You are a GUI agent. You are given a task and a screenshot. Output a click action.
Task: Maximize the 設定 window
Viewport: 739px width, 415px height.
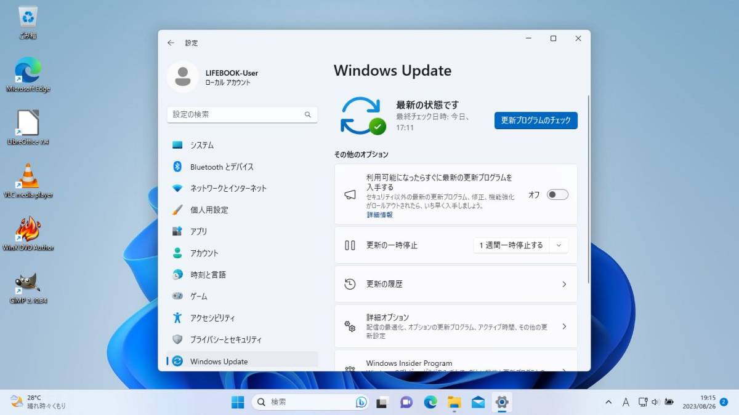(553, 38)
